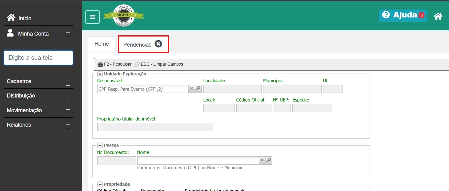Image resolution: width=449 pixels, height=191 pixels.
Task: Open Responsável search magnifier icon
Action: pos(198,89)
